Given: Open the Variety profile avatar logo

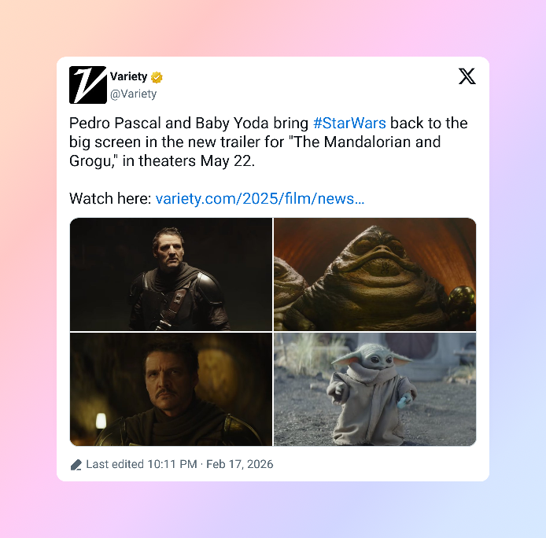Looking at the screenshot, I should pyautogui.click(x=88, y=85).
